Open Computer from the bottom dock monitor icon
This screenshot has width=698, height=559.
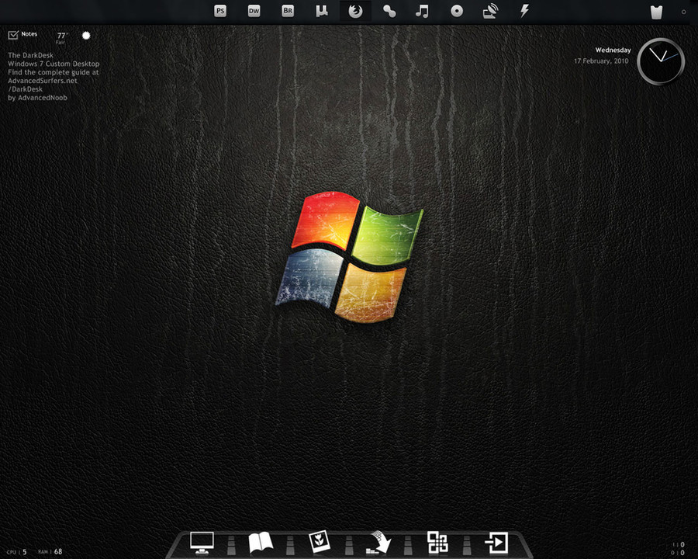(202, 543)
